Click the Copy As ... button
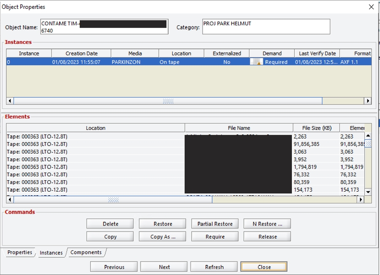 (x=163, y=237)
